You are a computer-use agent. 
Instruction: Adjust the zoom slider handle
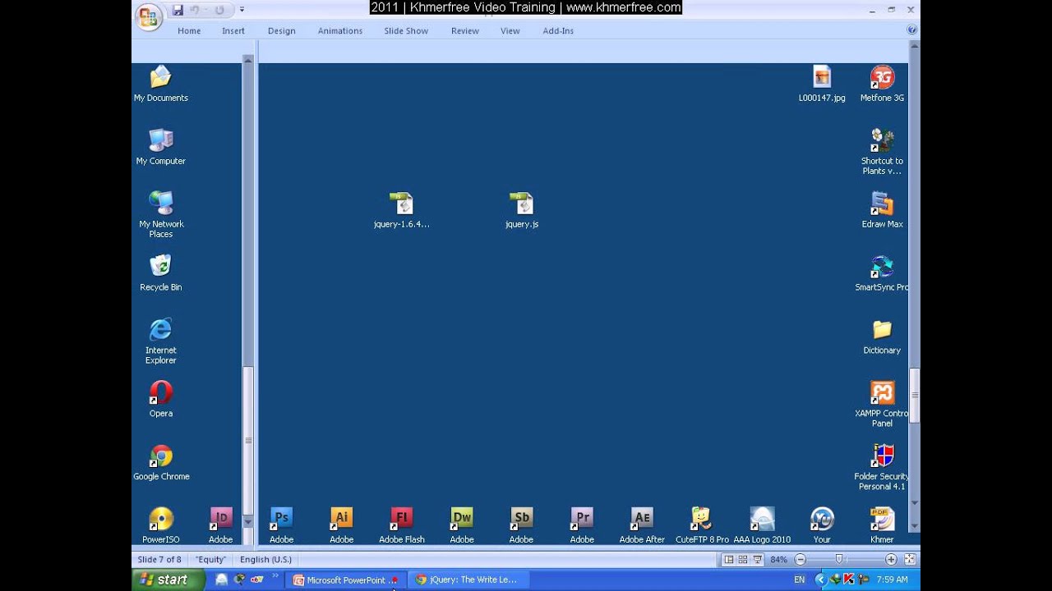pos(839,559)
